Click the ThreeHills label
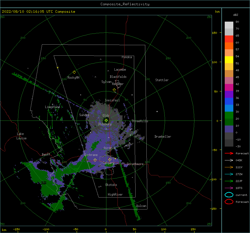Viewport: 250px width, 233px height. coord(140,121)
